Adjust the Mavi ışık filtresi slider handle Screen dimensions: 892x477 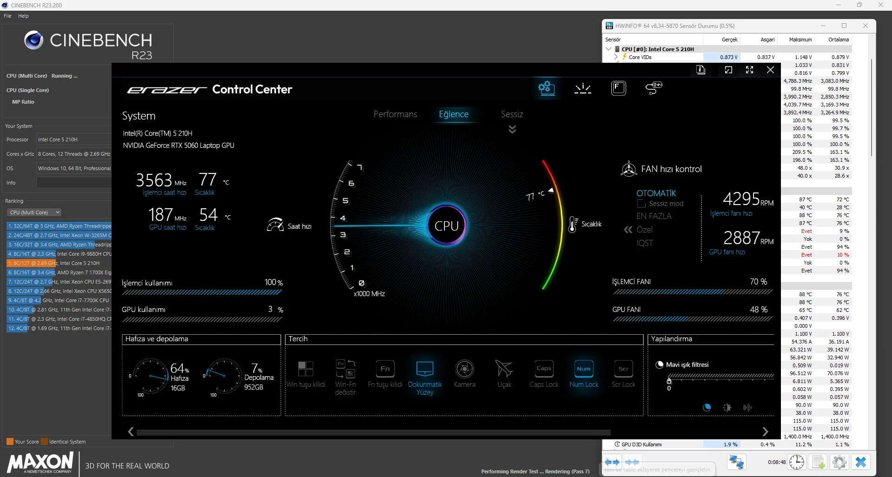coord(669,381)
